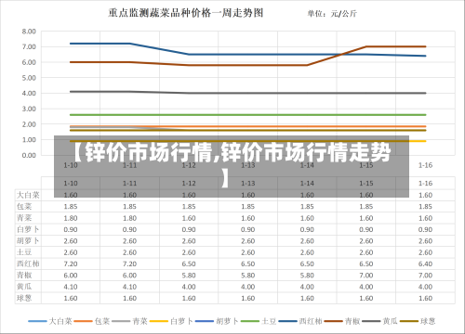
Task: Click 包菜 price 1.85 in 1-14 column
Action: [307, 207]
